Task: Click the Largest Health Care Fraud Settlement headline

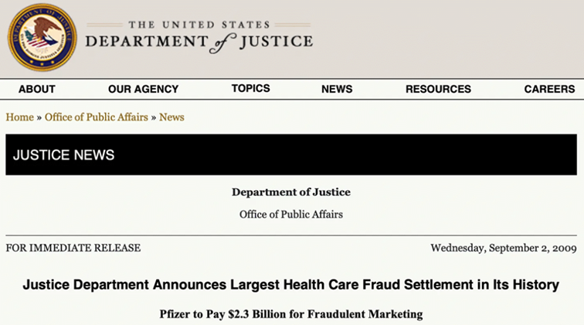Action: tap(290, 285)
